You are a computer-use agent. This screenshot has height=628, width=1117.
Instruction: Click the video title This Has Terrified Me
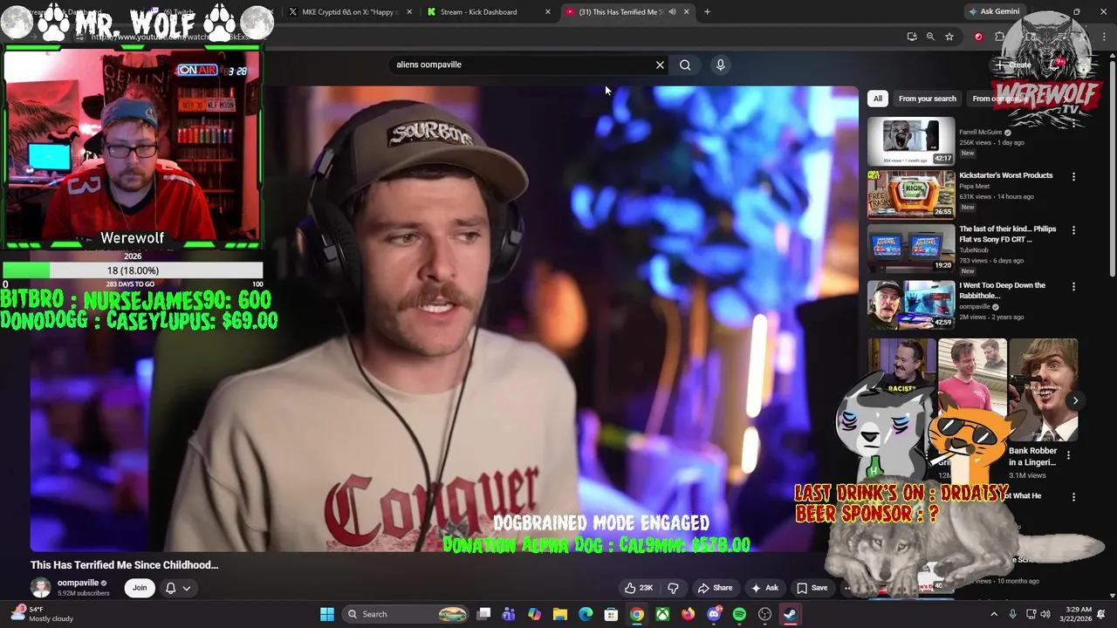pyautogui.click(x=124, y=565)
